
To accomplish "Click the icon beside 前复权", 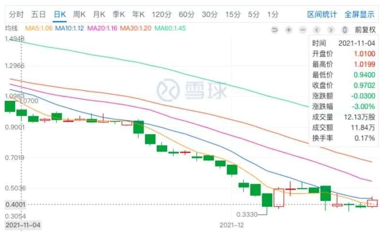I will click(345, 30).
